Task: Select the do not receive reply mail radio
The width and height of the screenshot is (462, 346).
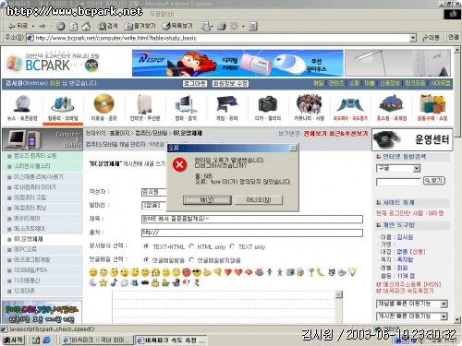Action: click(x=191, y=260)
